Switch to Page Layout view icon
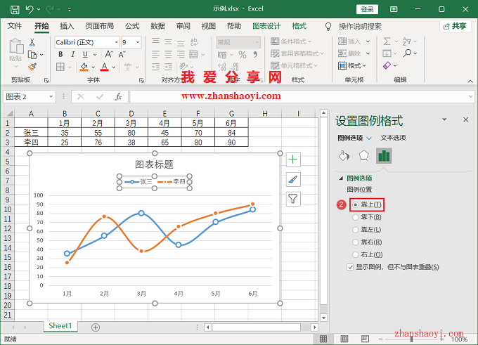This screenshot has width=478, height=345. 344,339
